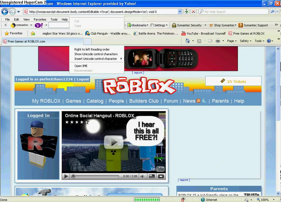The width and height of the screenshot is (281, 202).
Task: Open YouTube - Broadcast Yourself favorite
Action: pos(203,33)
